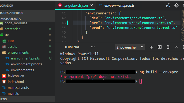Click the Angular logo on the tab

(60, 5)
